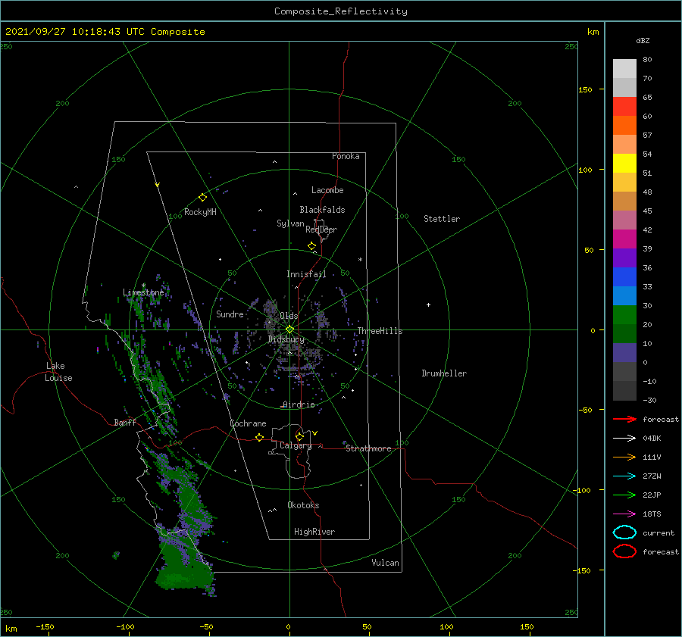Click the Cochrane label
The image size is (682, 637).
248,423
